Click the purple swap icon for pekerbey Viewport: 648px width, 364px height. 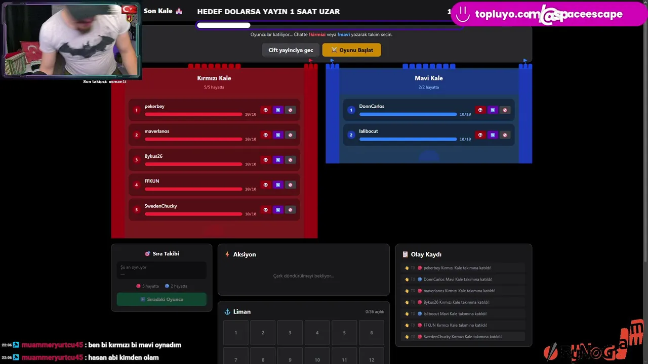[x=277, y=110]
